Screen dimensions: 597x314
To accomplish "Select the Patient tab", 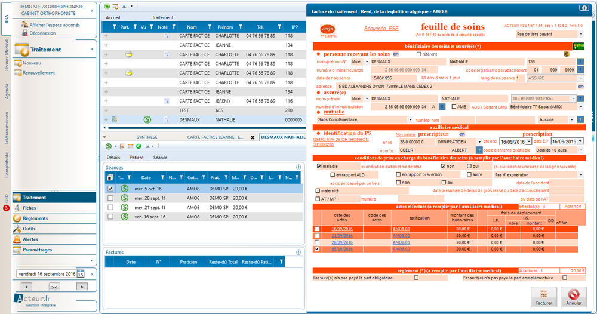I will click(x=137, y=158).
